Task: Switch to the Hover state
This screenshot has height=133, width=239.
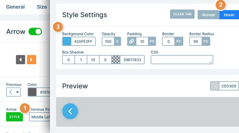Action: point(229,15)
